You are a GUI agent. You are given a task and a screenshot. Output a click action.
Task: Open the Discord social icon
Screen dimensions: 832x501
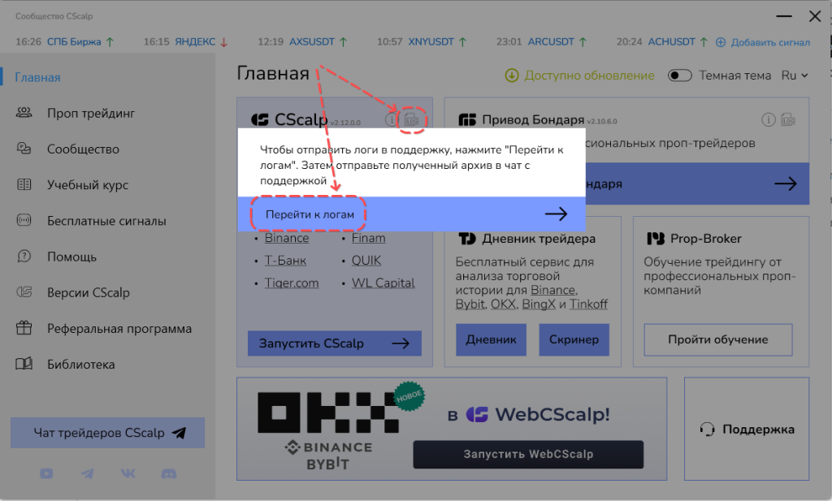coord(169,473)
